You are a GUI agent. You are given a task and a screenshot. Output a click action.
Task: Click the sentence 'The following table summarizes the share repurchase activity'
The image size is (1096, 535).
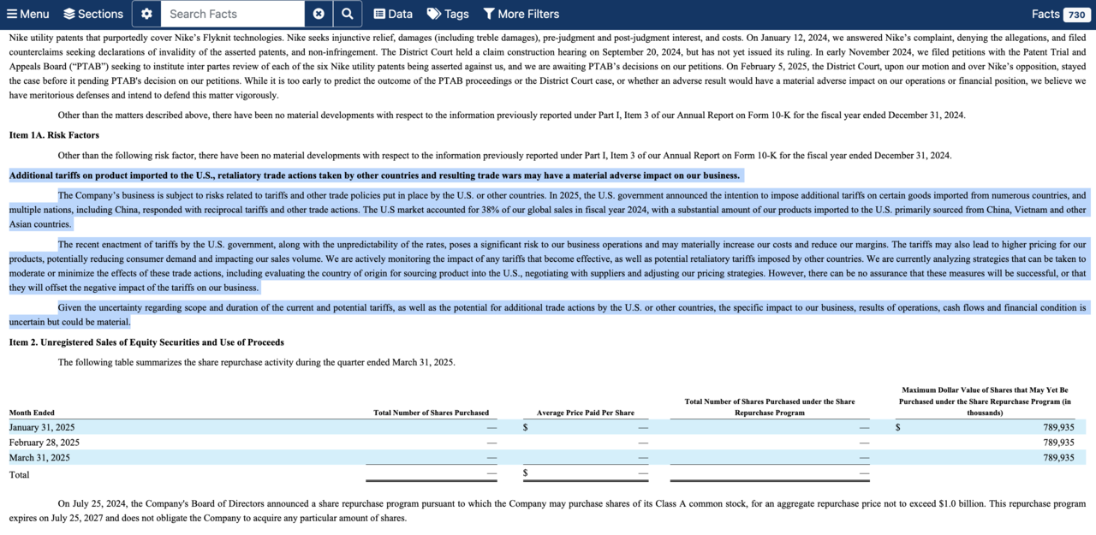[256, 362]
